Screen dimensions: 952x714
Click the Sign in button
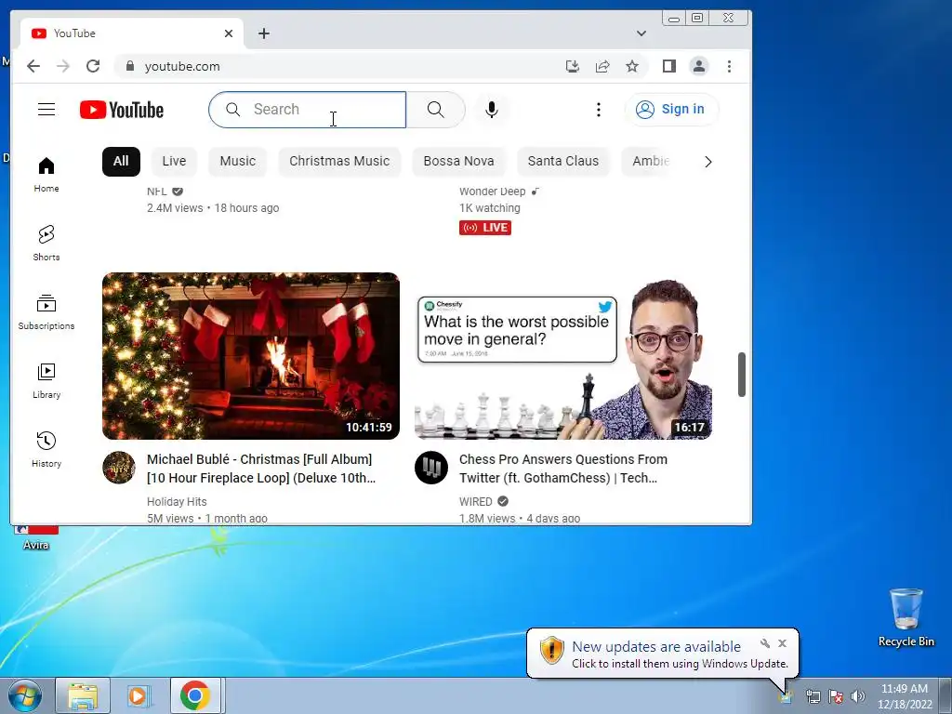671,110
